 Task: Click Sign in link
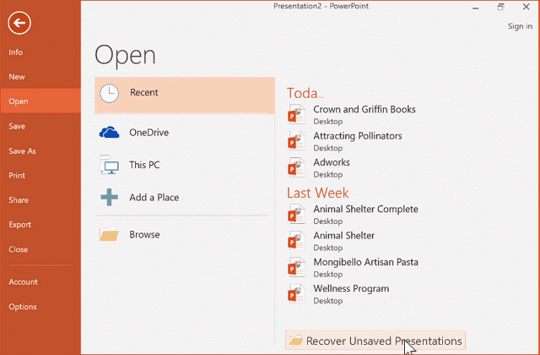(520, 26)
